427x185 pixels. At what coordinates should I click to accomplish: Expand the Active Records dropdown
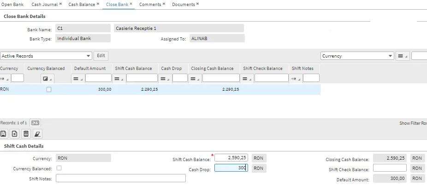point(88,56)
